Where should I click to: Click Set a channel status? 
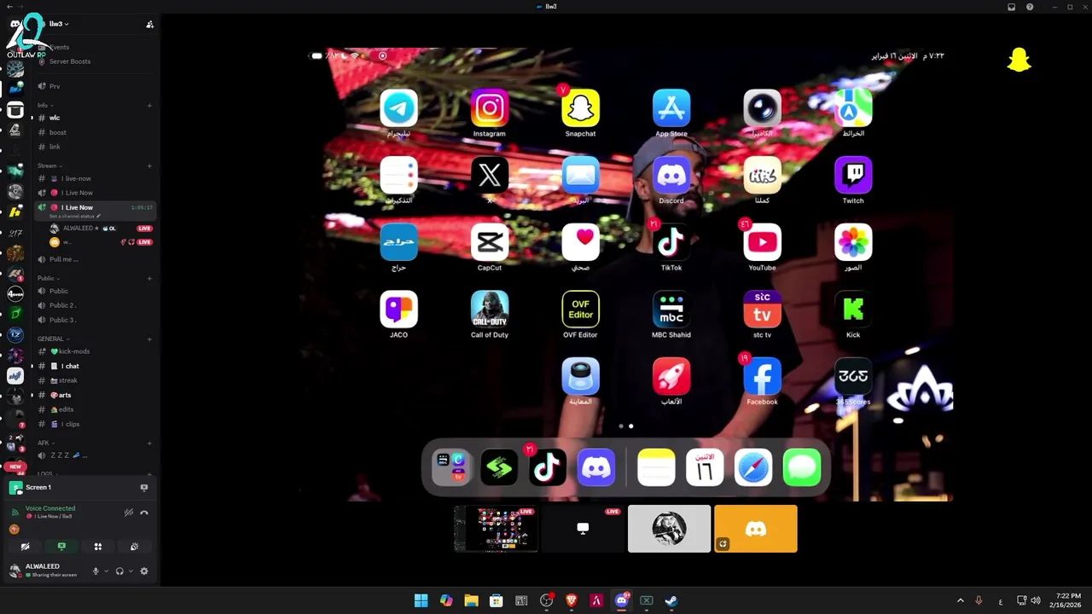click(x=75, y=217)
